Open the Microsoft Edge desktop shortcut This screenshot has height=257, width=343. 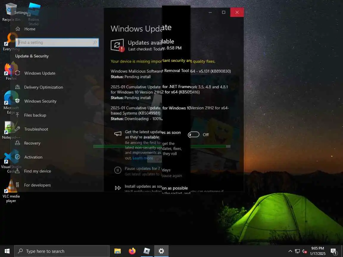point(11,102)
